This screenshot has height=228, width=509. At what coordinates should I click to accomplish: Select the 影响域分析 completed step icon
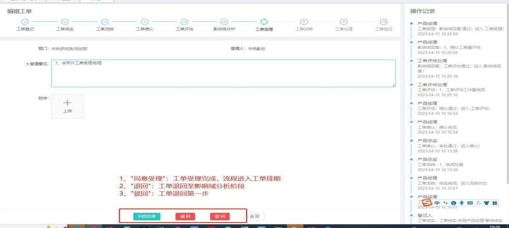point(224,21)
